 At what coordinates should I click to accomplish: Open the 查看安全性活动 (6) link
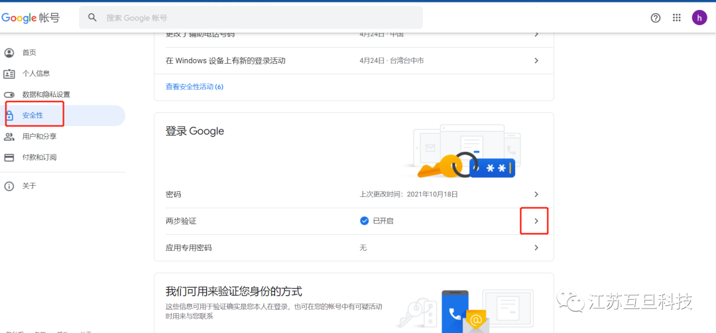coord(194,87)
